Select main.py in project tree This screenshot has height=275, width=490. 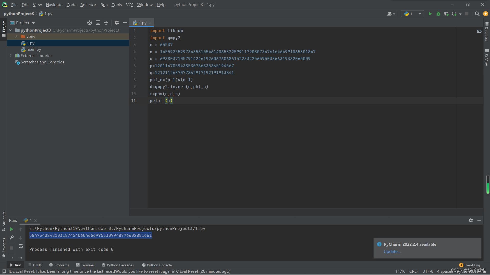point(34,49)
